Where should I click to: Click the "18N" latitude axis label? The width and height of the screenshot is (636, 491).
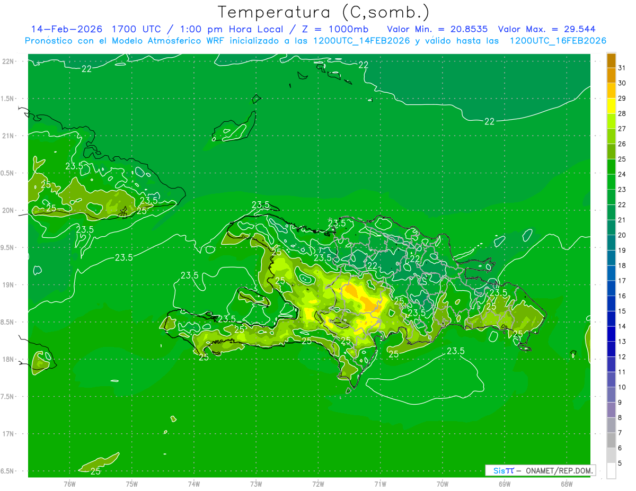pyautogui.click(x=9, y=360)
